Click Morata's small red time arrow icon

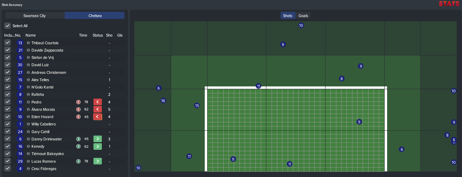(x=78, y=109)
